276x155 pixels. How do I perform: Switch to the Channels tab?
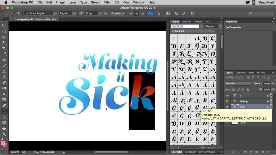[240, 73]
